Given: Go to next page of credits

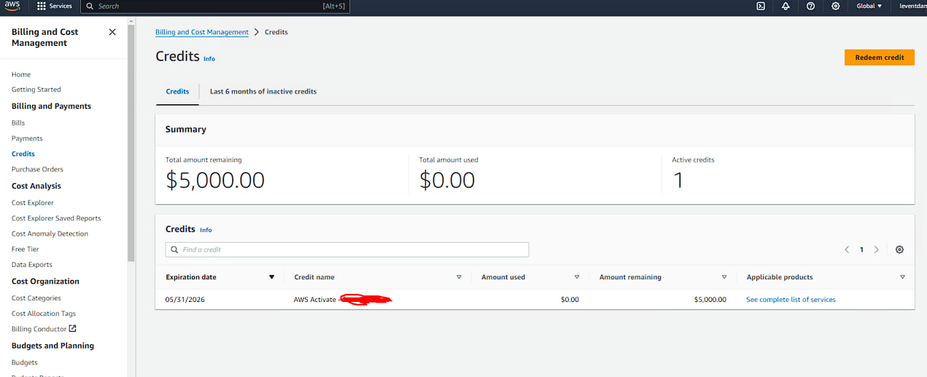Looking at the screenshot, I should (x=876, y=249).
